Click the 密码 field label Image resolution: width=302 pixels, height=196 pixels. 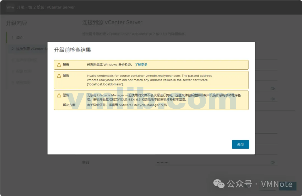click(x=86, y=163)
